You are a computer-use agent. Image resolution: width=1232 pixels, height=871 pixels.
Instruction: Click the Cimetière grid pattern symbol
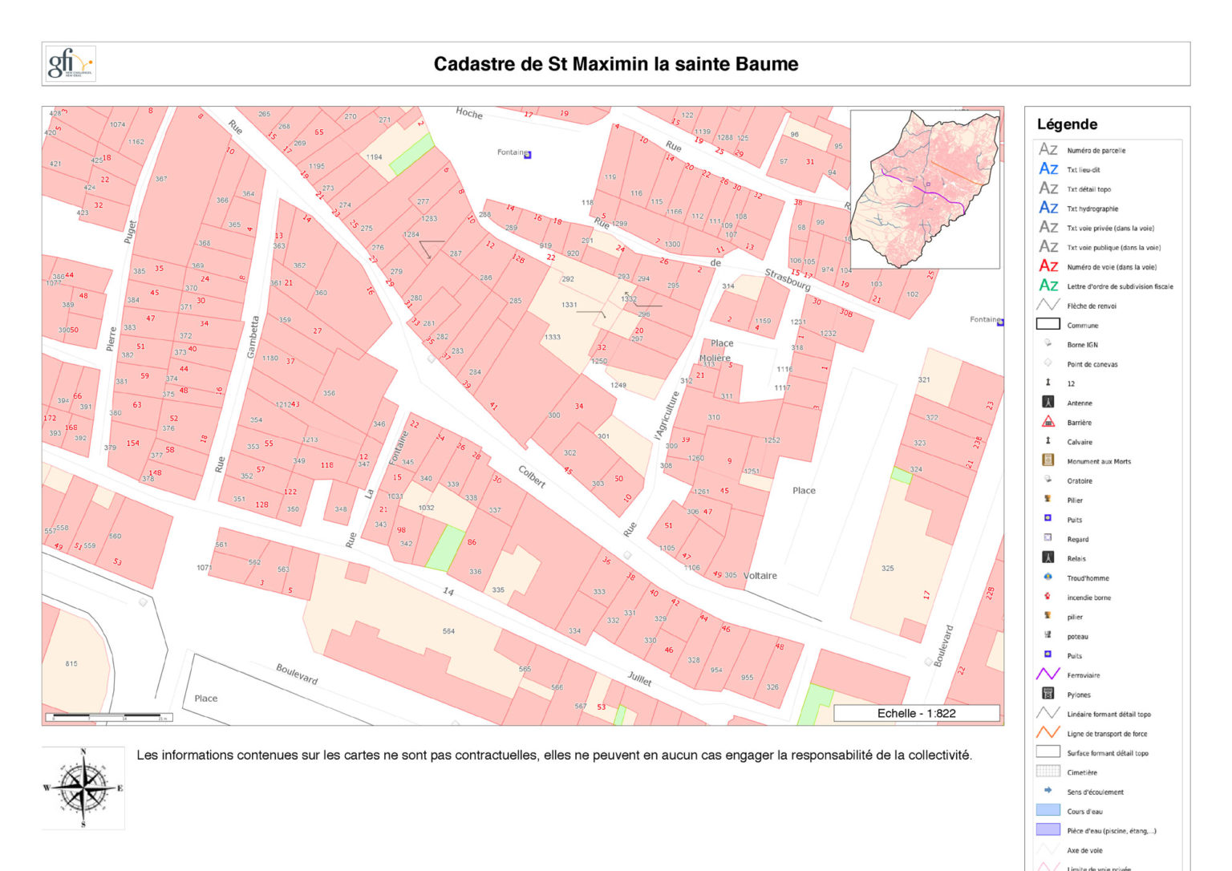click(x=1048, y=772)
